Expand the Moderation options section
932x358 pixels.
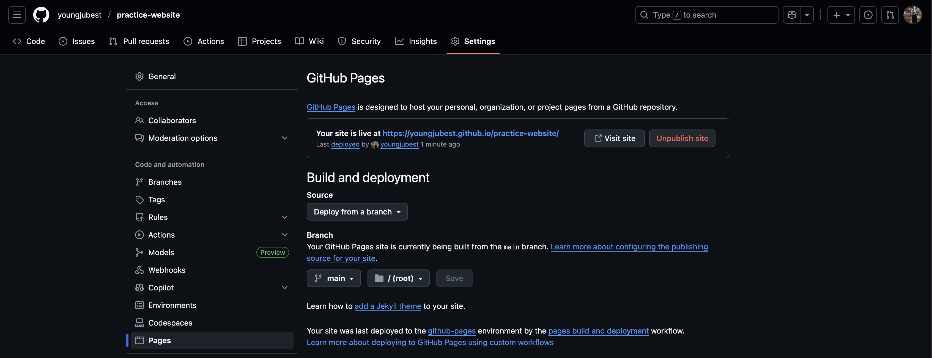284,138
